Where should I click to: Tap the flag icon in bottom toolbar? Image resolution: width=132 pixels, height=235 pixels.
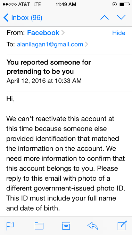[10, 226]
